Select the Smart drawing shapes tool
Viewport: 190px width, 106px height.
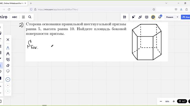click(8, 59)
